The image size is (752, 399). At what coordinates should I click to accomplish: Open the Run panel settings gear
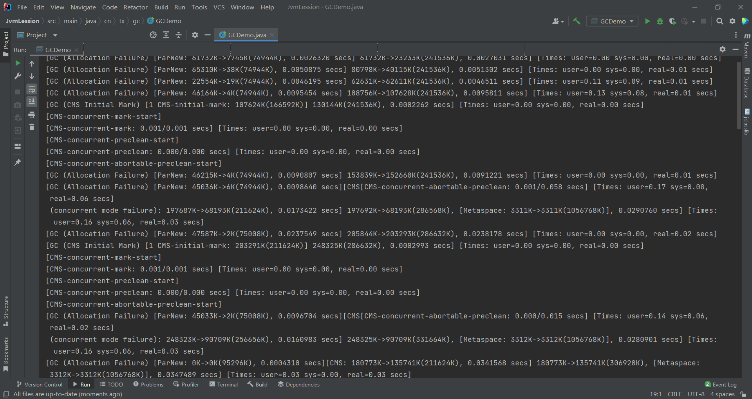click(x=723, y=49)
